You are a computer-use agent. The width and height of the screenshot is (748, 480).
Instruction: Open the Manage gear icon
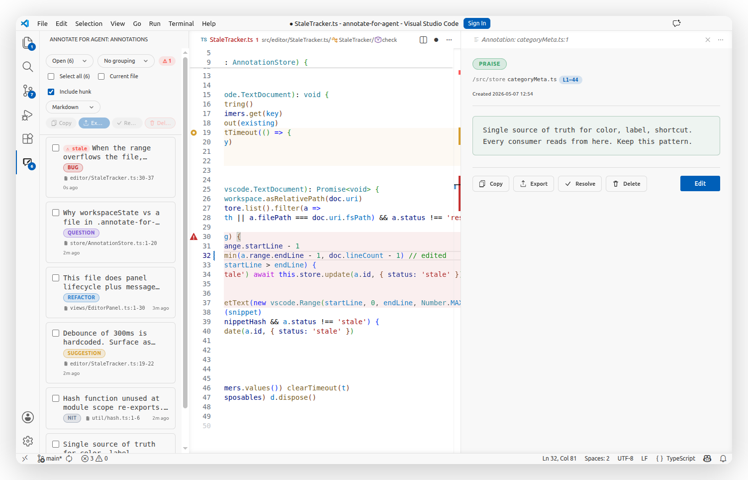(28, 441)
